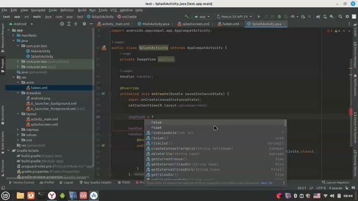The image size is (358, 201).
Task: Open the Linux Mint start menu
Action: point(6,195)
